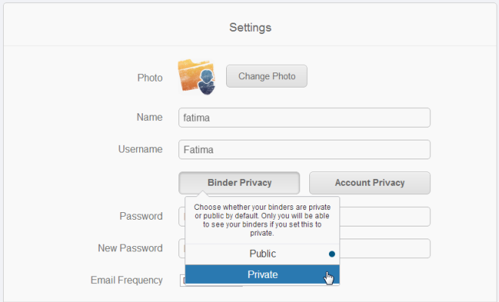Click the Photo field label
Viewport: 499px width, 302px height.
pyautogui.click(x=150, y=78)
